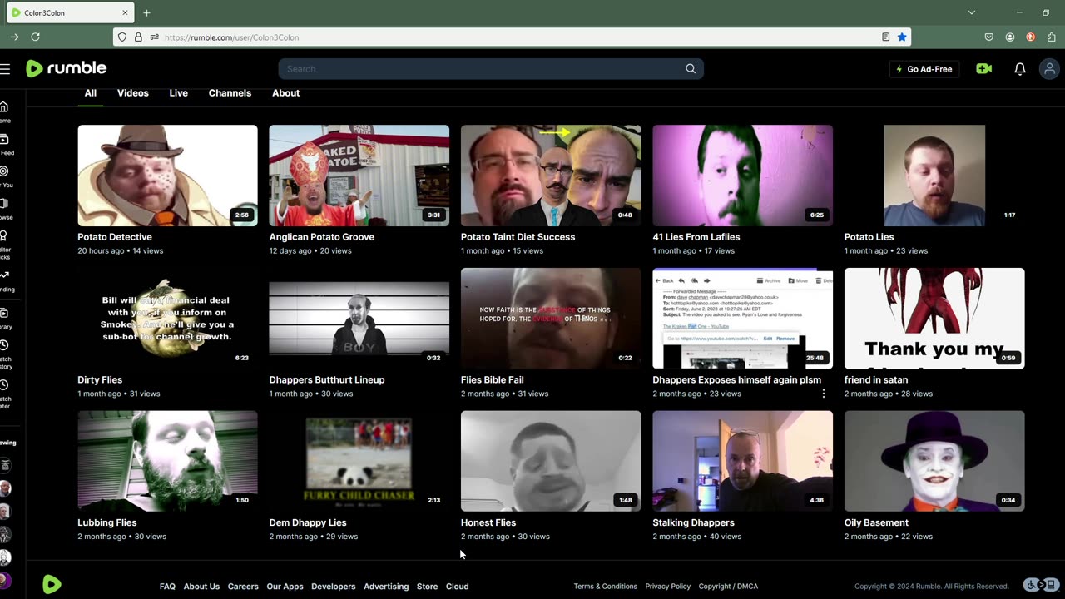Open the Oily Basement video thumbnail
The width and height of the screenshot is (1065, 599).
pyautogui.click(x=934, y=461)
